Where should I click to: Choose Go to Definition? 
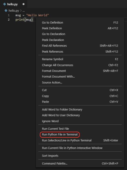pyautogui.click(x=80, y=23)
